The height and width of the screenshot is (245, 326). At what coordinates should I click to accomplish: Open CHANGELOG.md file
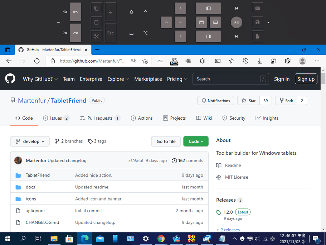pos(43,222)
